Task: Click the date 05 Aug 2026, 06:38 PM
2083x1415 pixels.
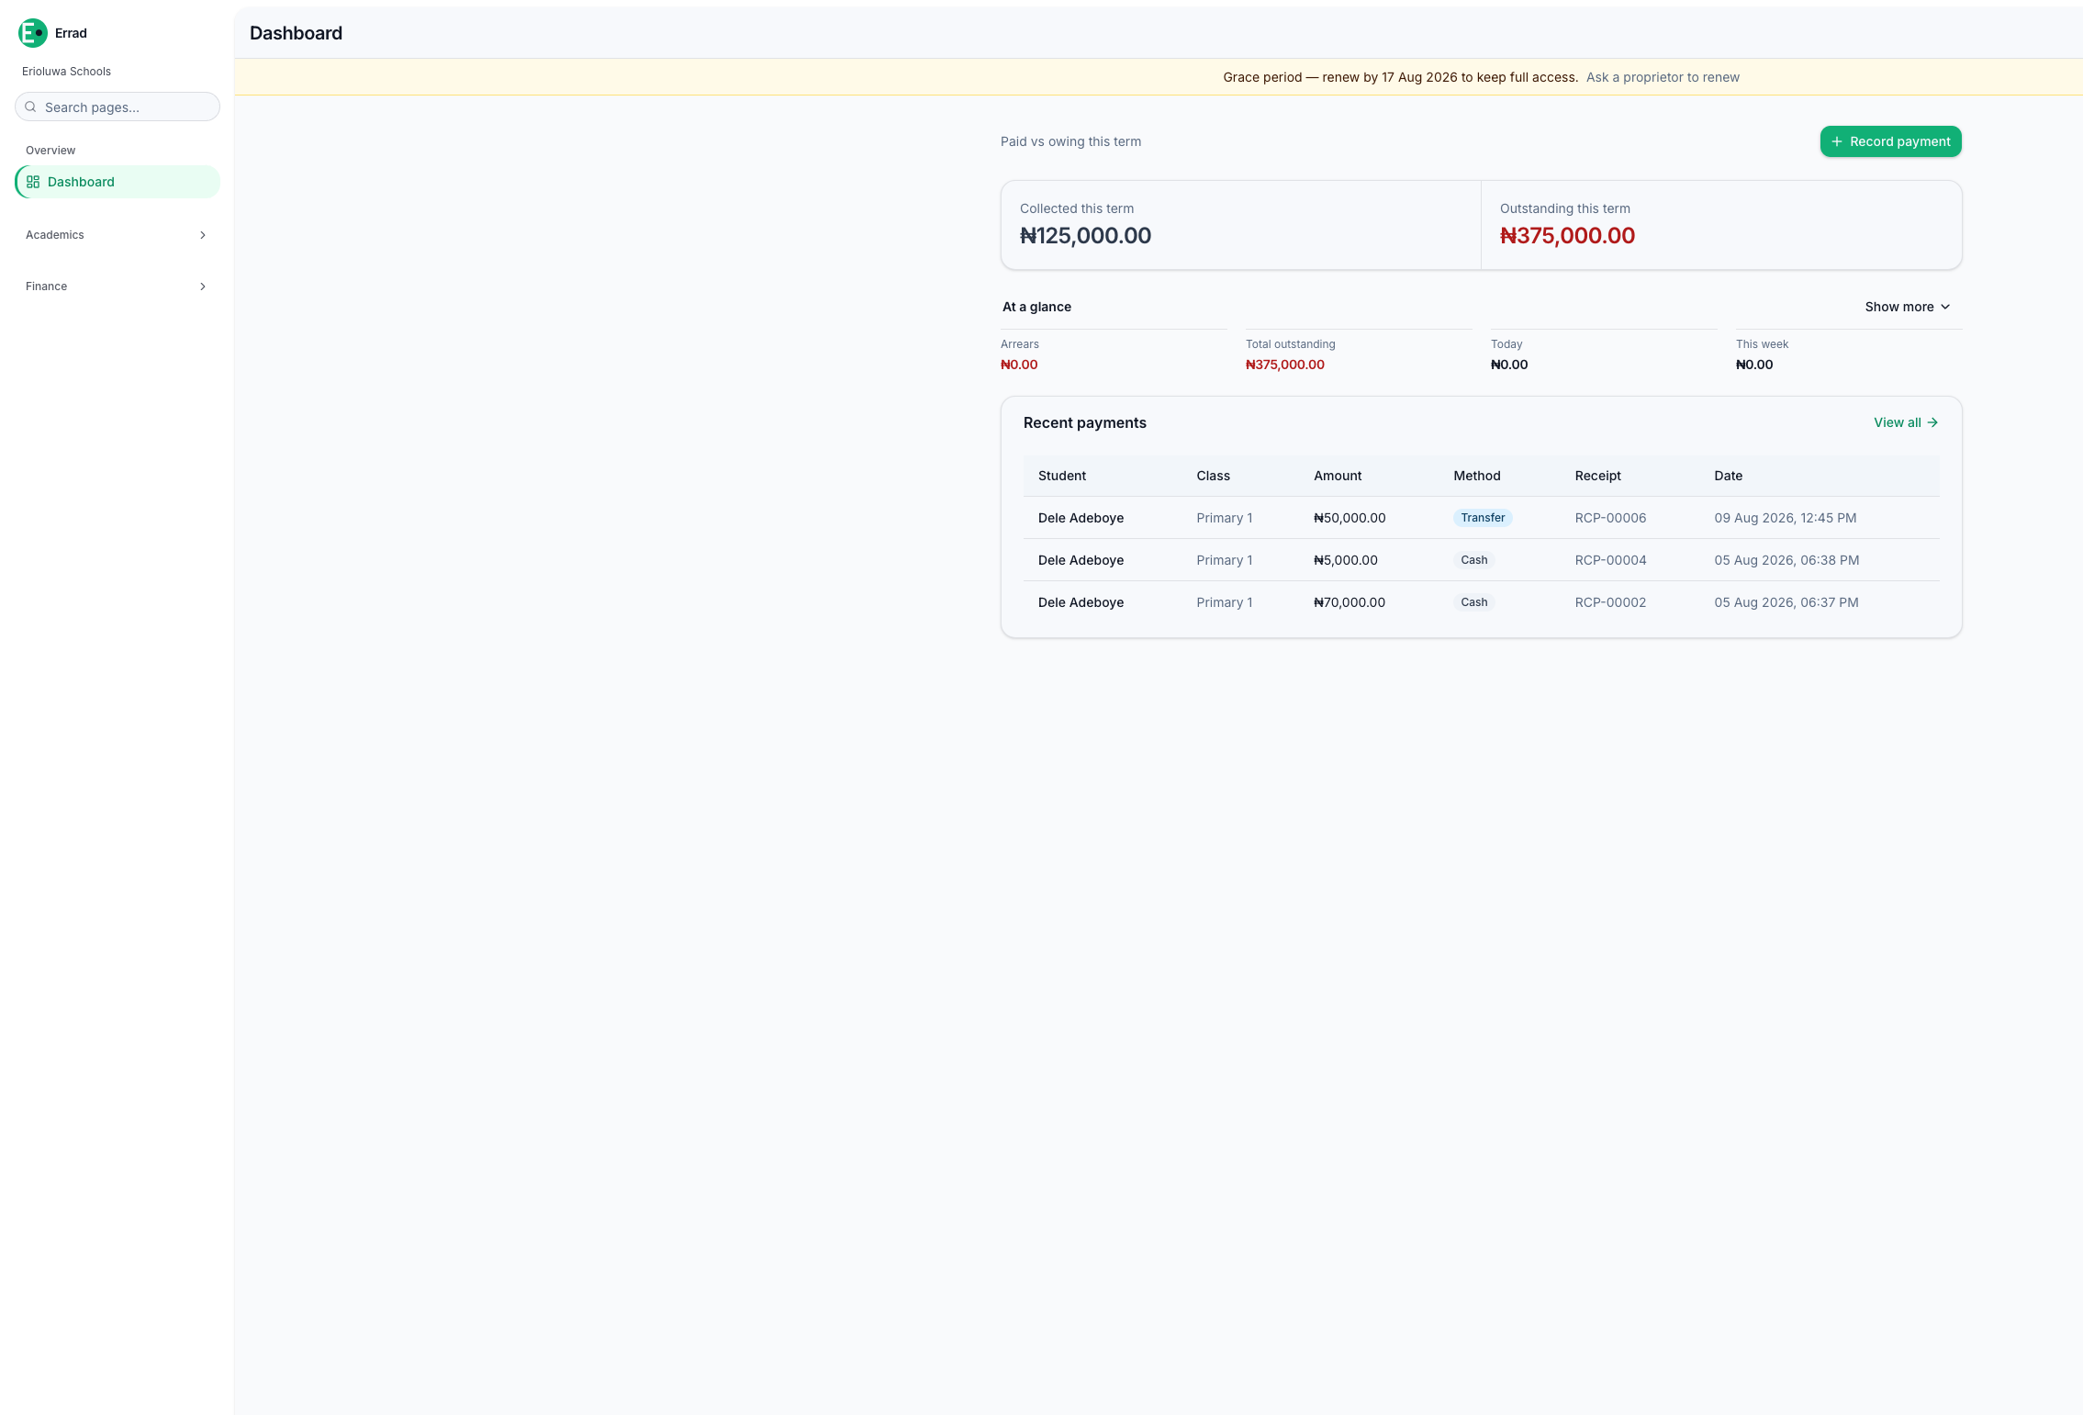Action: [x=1786, y=560]
